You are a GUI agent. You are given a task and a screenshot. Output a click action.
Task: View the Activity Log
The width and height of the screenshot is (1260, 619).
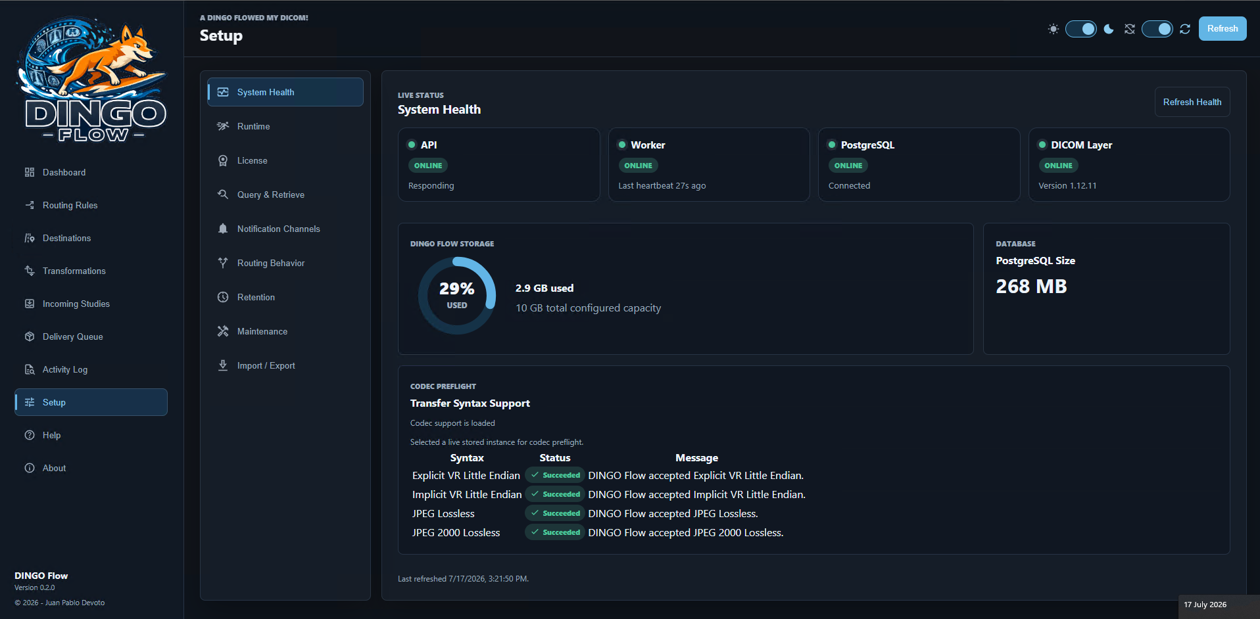click(91, 369)
